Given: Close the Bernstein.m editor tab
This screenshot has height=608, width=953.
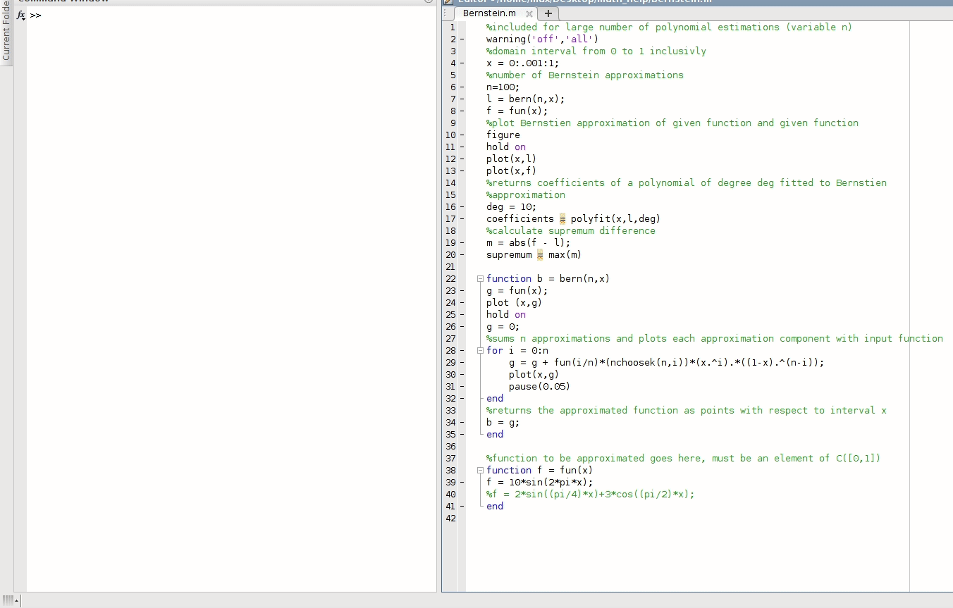Looking at the screenshot, I should tap(529, 14).
